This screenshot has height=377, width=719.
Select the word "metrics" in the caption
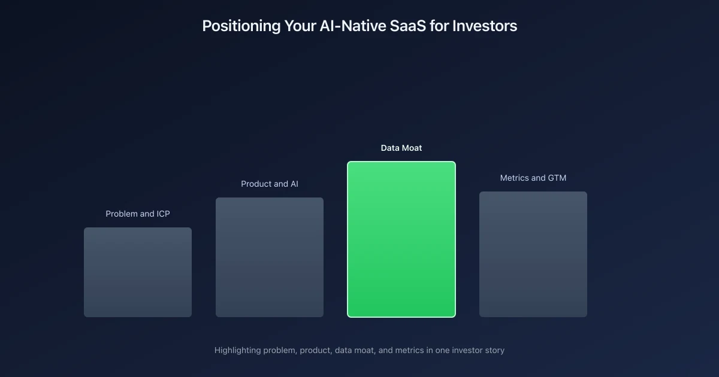pyautogui.click(x=410, y=350)
